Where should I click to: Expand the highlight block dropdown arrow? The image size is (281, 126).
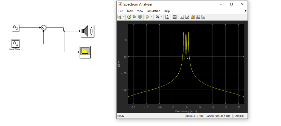point(151,17)
